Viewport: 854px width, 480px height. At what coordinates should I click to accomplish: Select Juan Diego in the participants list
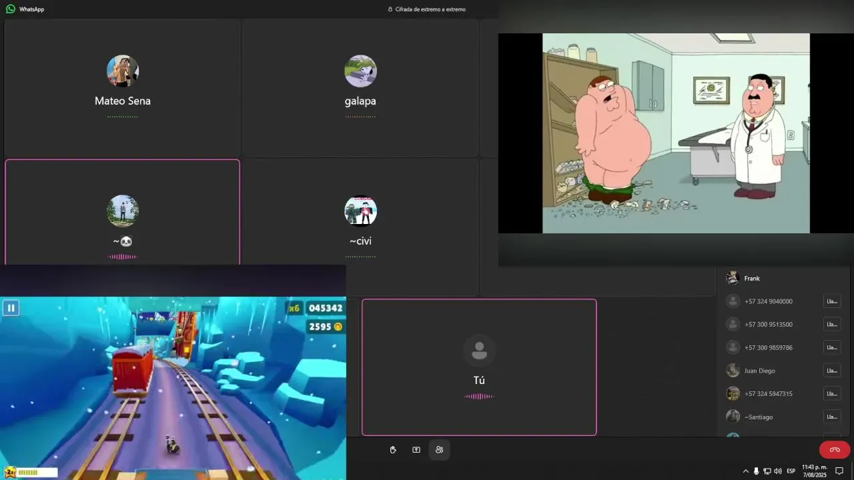783,371
